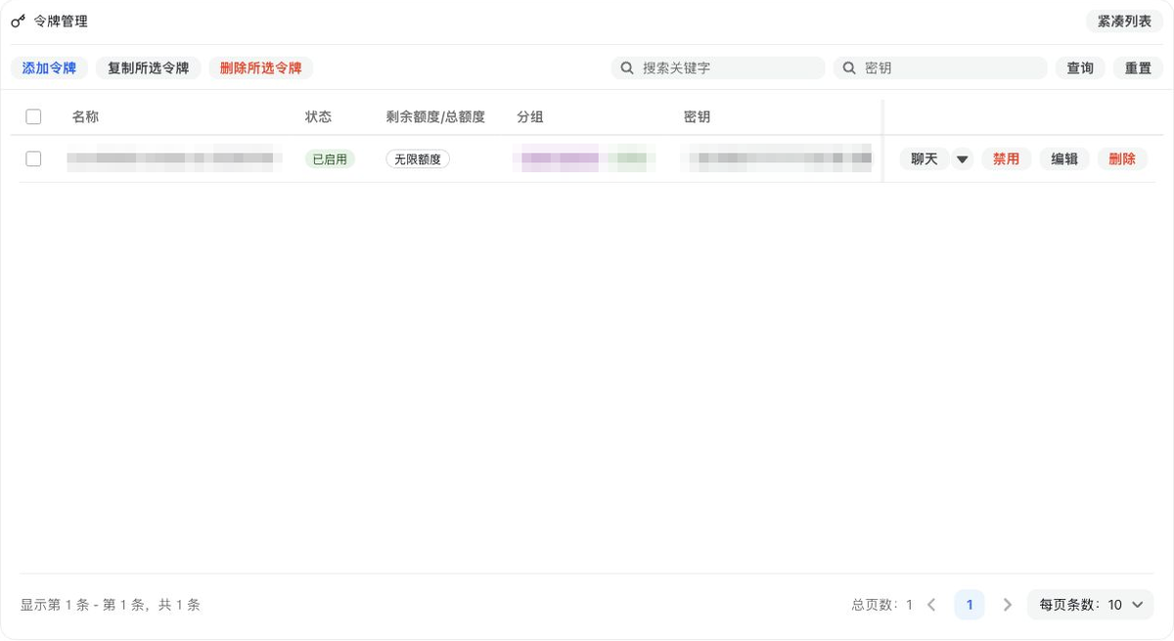Screen dimensions: 1174x641
Task: Click the key icon beside 令牌管理
Action: coord(18,21)
